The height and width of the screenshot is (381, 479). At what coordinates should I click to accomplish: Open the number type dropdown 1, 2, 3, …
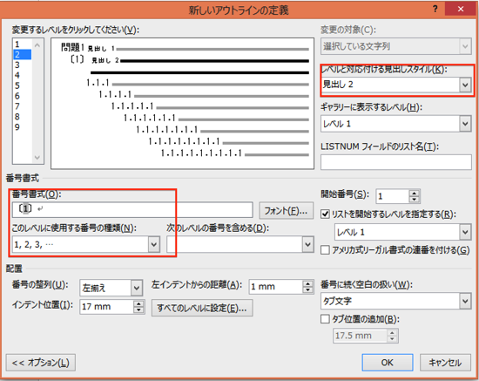click(x=86, y=244)
